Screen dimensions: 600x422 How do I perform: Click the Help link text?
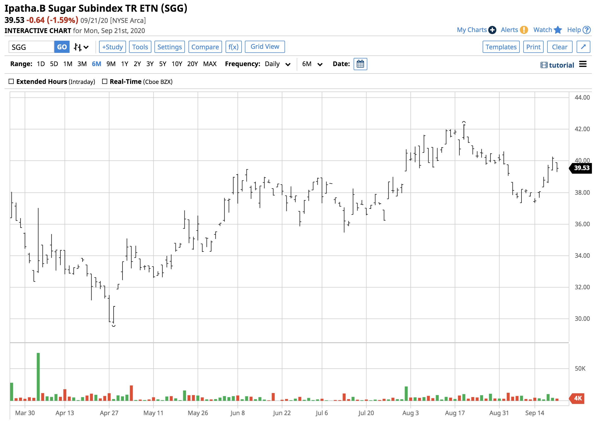pyautogui.click(x=574, y=30)
